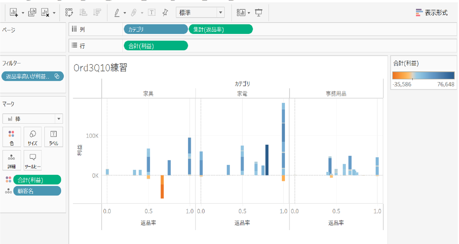
Task: Click the orange negative bar in 家具 pane
Action: point(162,187)
